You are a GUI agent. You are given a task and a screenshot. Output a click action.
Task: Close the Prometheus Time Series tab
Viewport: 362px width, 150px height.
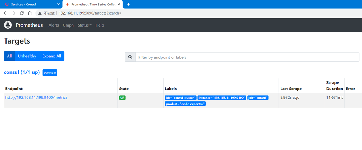coord(118,4)
